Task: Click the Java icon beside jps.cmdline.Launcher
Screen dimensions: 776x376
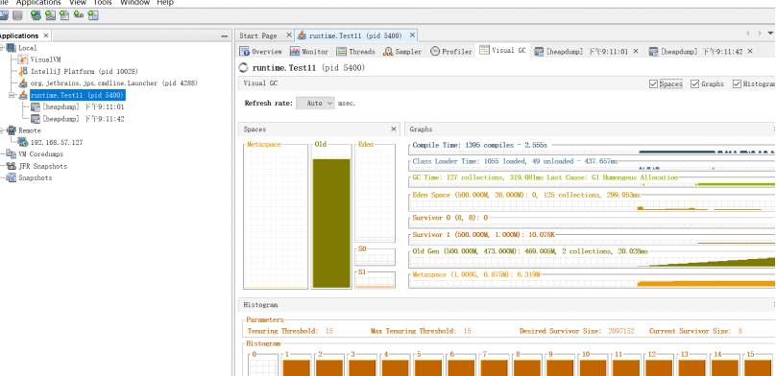Action: click(23, 83)
